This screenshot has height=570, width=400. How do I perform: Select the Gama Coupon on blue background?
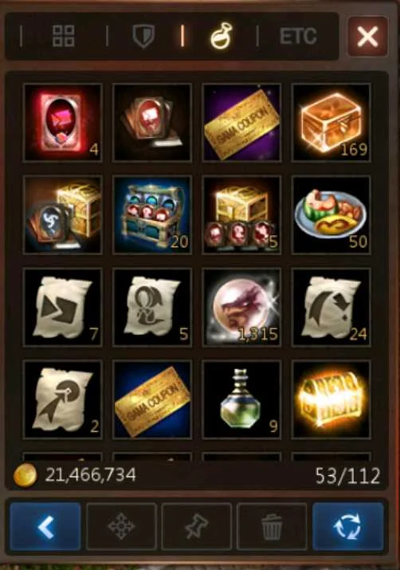152,399
